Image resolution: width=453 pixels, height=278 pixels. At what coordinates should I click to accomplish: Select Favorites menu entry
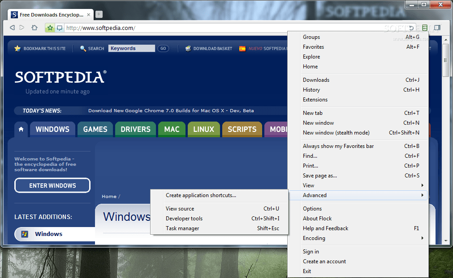click(x=358, y=46)
